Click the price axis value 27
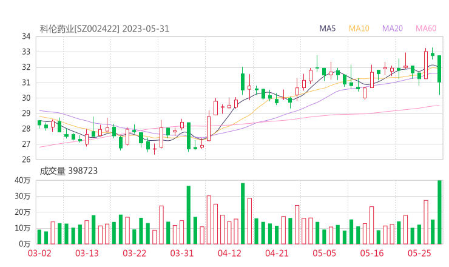 (26, 144)
